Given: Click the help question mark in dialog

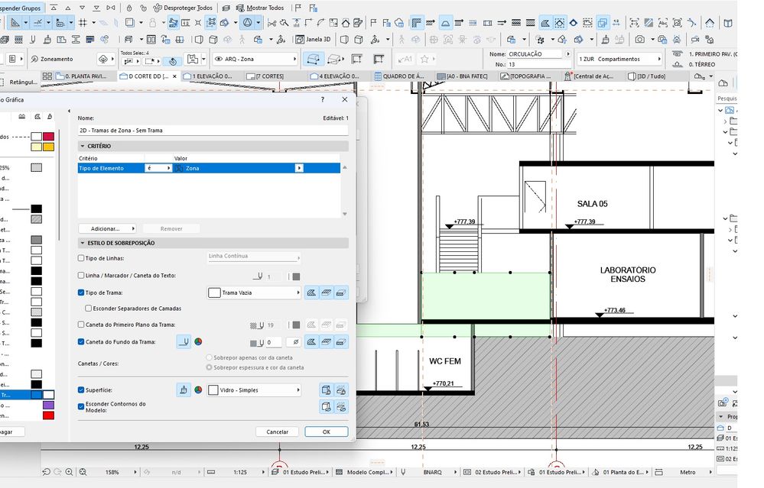Looking at the screenshot, I should 323,99.
